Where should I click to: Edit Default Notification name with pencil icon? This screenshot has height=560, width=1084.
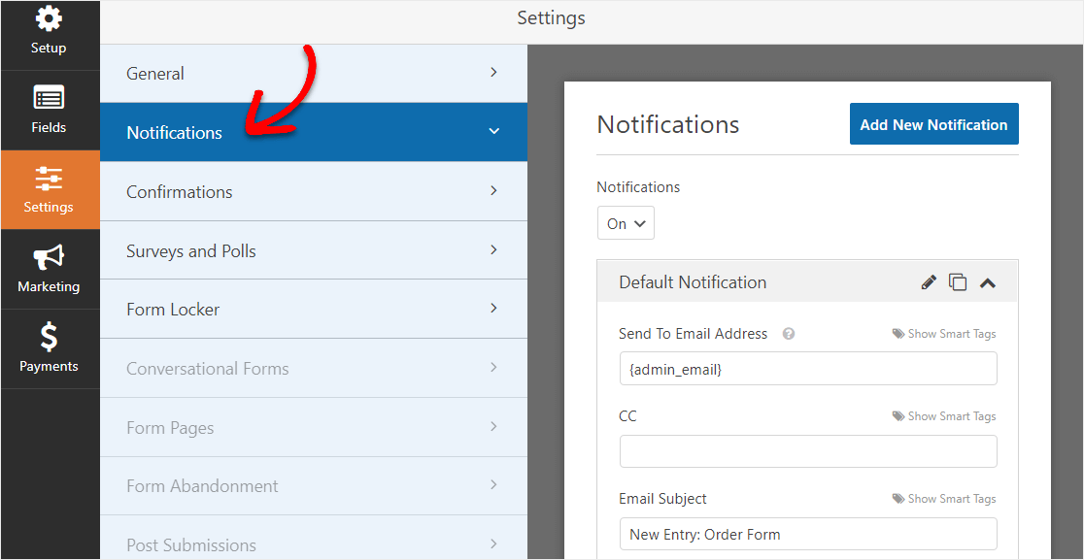(929, 281)
